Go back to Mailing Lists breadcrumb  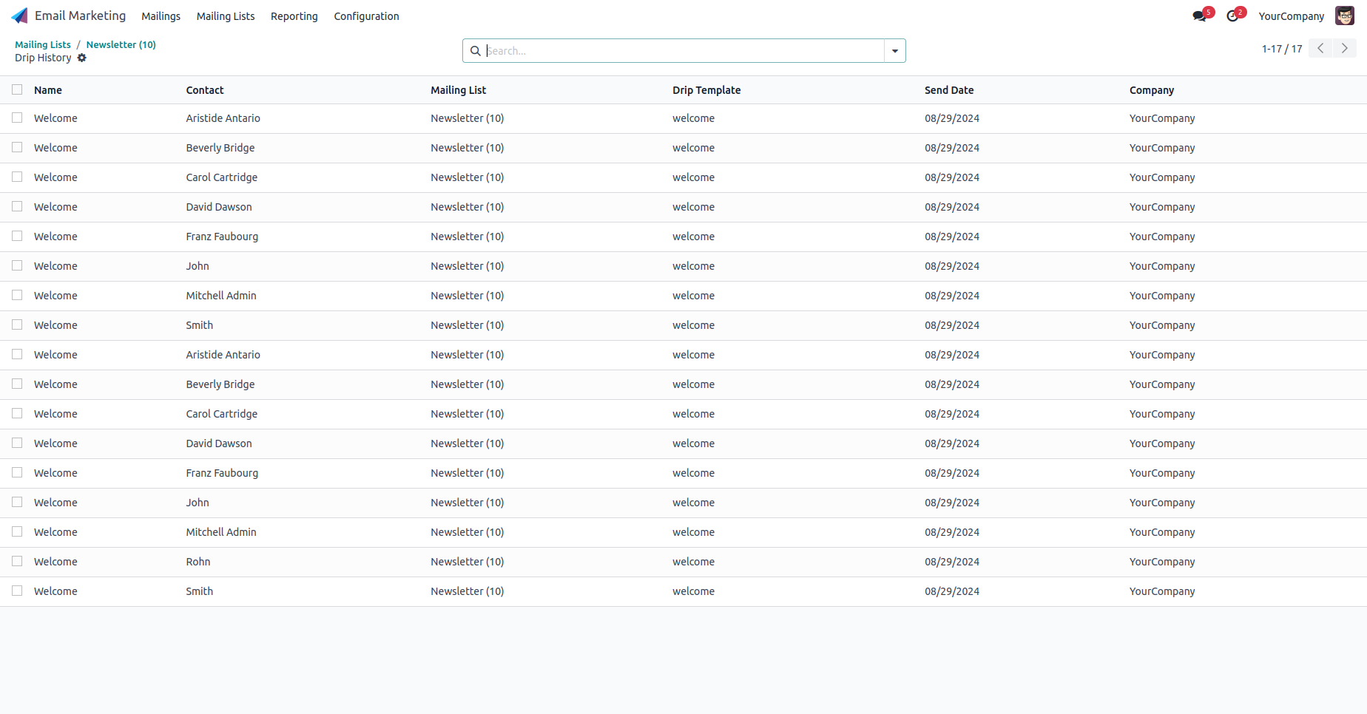[x=43, y=44]
